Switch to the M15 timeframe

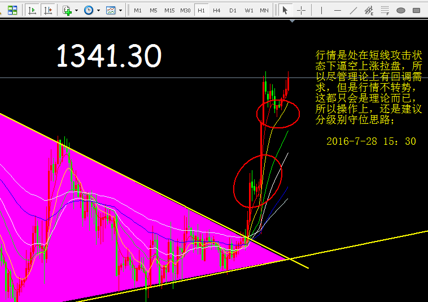[169, 10]
